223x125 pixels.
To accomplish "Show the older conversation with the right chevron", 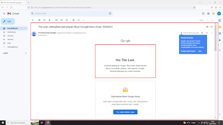I will (x=212, y=20).
